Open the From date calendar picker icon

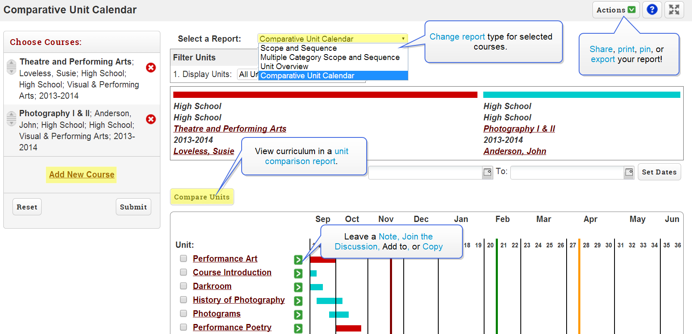487,172
